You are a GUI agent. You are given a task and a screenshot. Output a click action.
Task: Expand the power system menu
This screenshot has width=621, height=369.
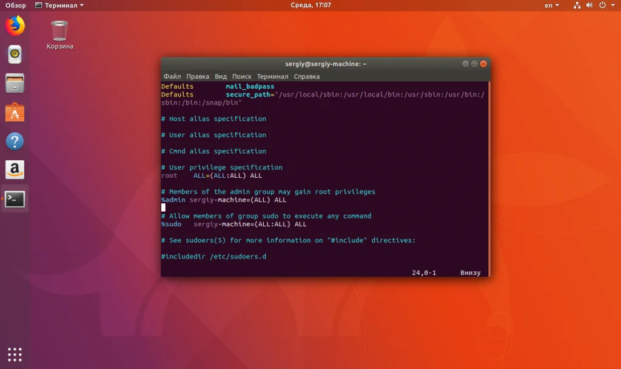606,5
